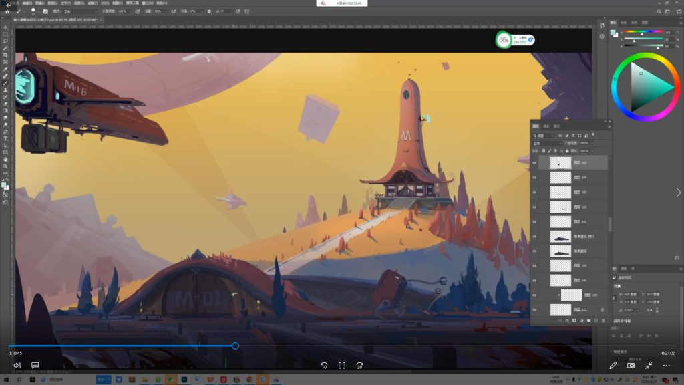Screen dimensions: 684x385
Task: Open the brush mode dropdown in options bar
Action: tap(80, 11)
